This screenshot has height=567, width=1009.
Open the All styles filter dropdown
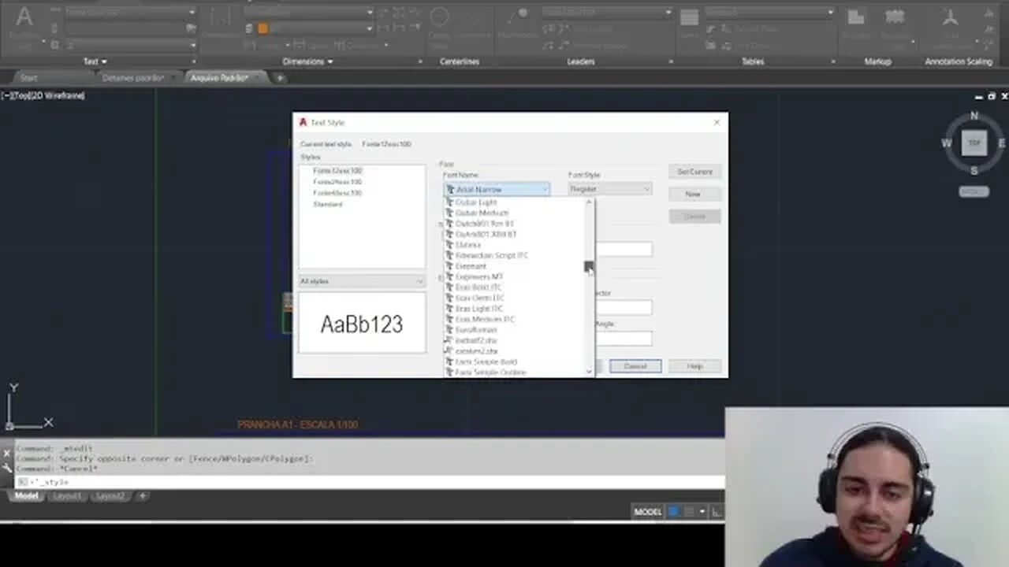(362, 281)
